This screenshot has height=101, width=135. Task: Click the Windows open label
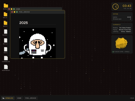[x=117, y=19]
